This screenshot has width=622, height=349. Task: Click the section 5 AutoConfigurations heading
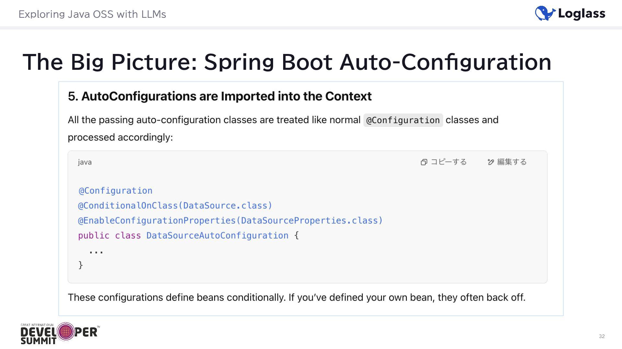219,96
